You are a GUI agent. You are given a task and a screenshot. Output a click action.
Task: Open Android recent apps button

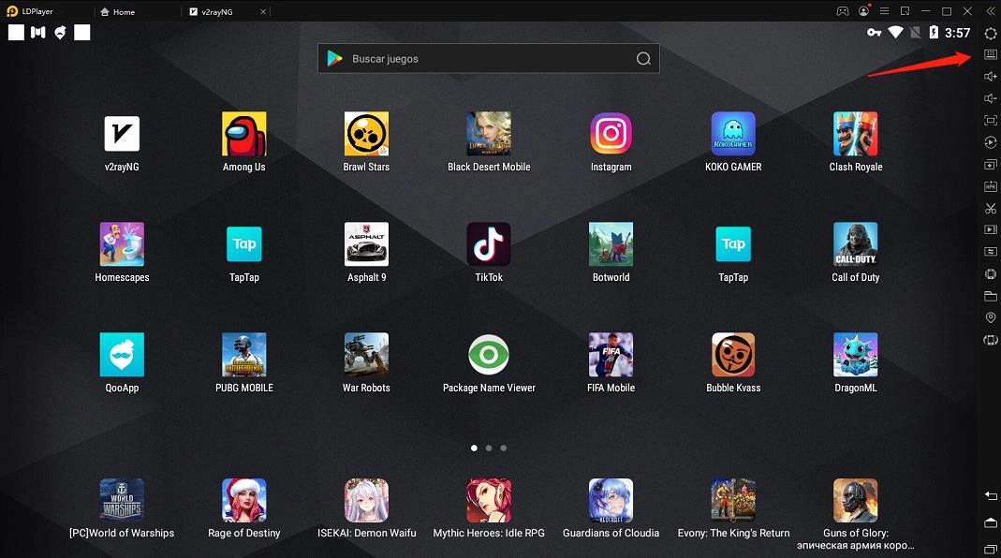(990, 549)
